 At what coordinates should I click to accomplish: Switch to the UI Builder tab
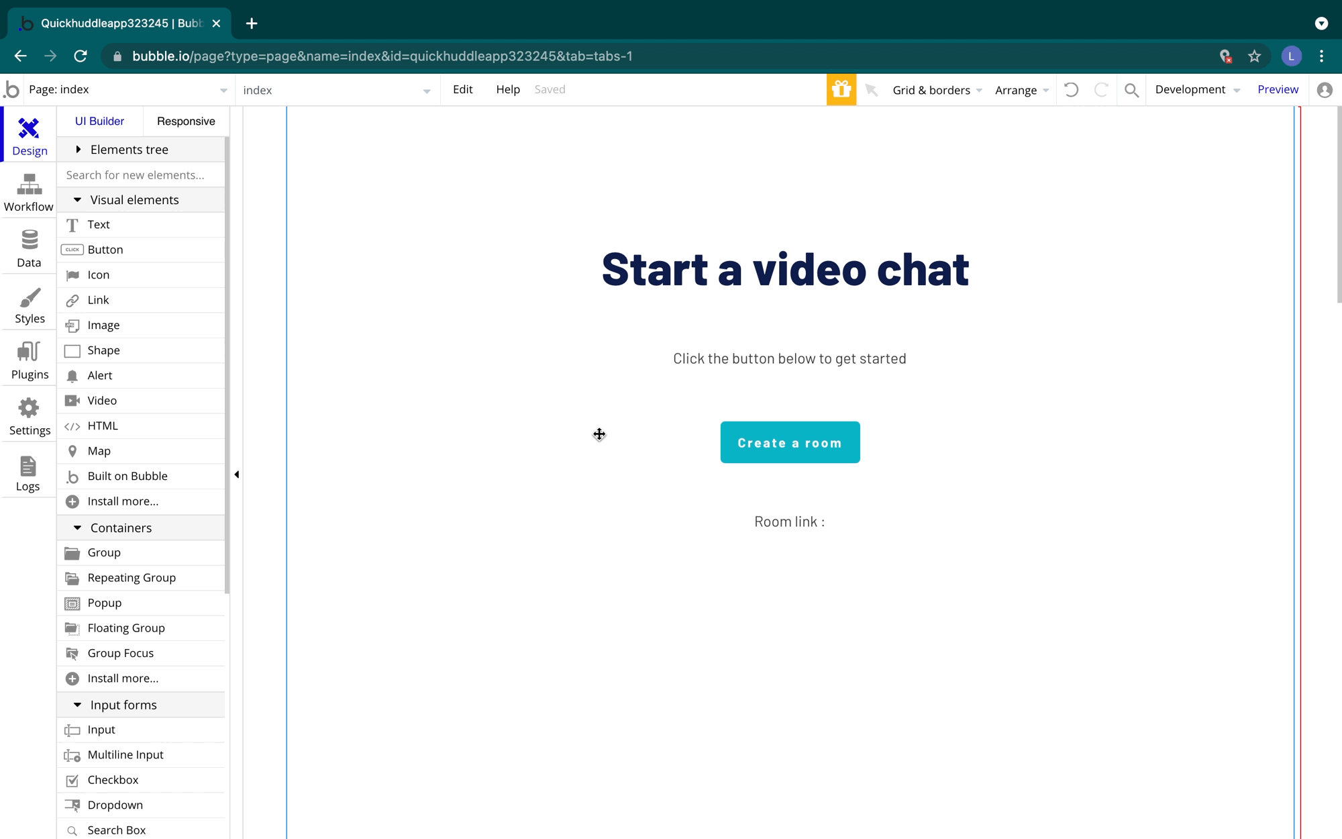pos(99,121)
